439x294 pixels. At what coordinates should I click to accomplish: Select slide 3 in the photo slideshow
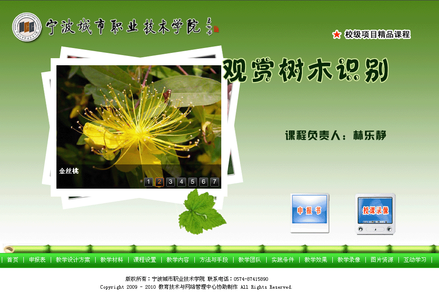171,182
